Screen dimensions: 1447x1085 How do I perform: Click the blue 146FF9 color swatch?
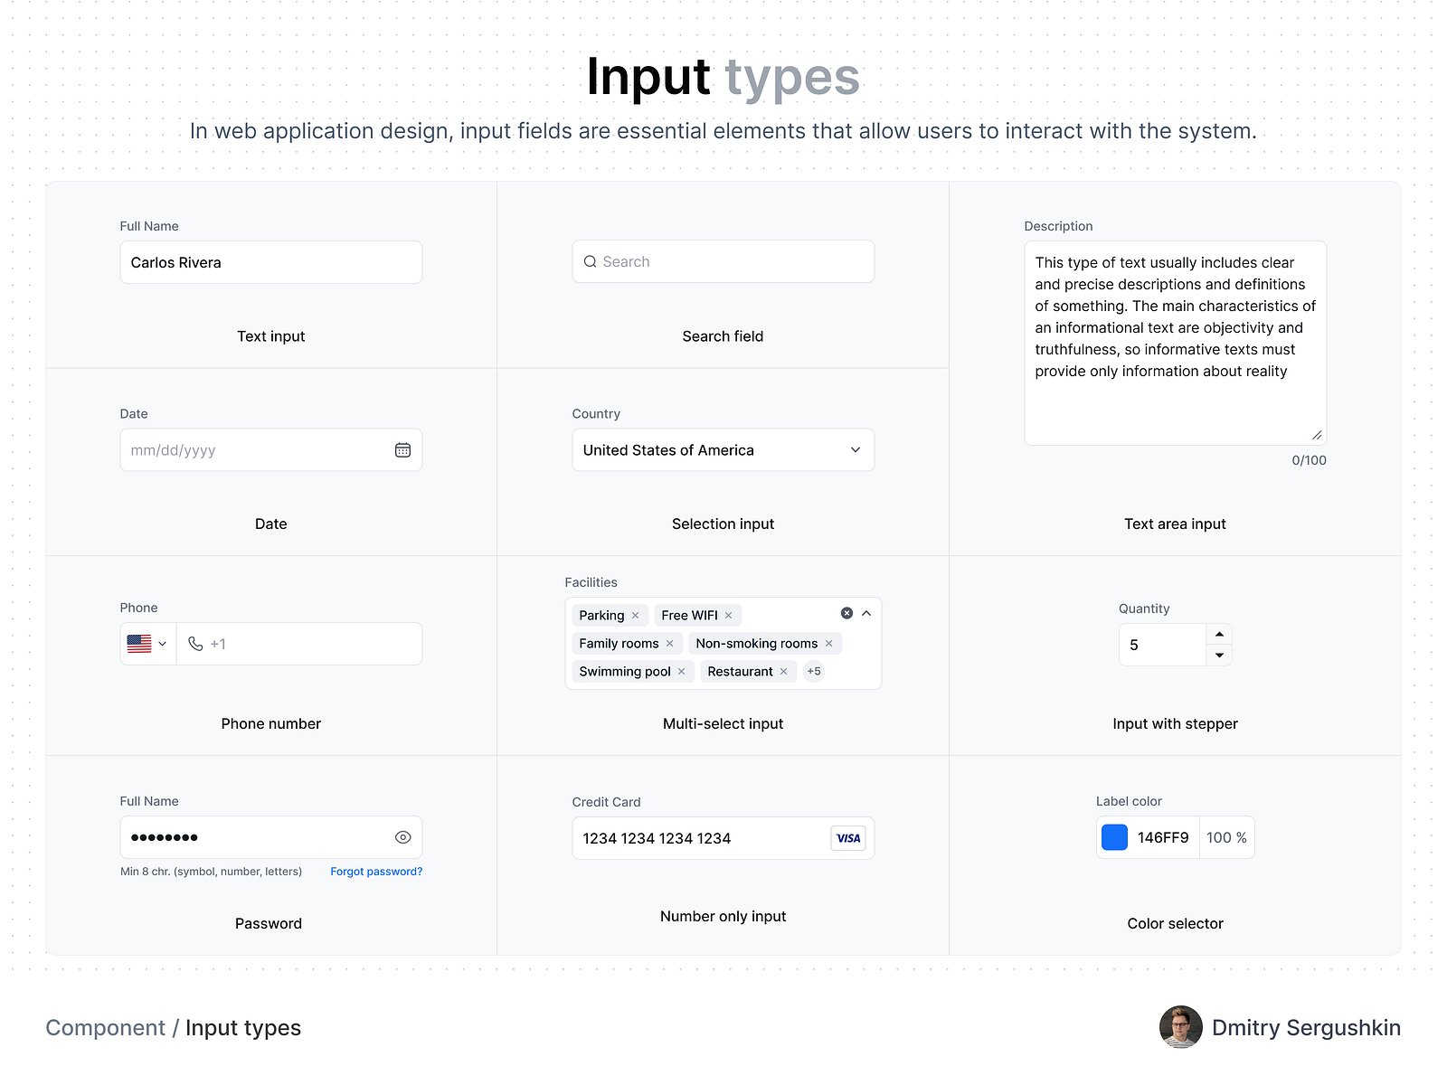(x=1114, y=837)
